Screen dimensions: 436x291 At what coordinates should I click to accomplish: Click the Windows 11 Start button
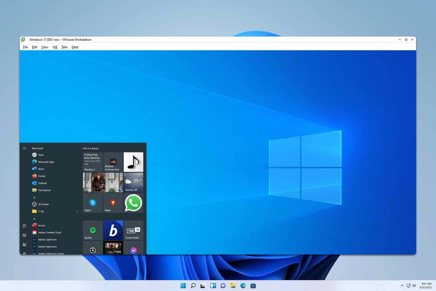[183, 286]
